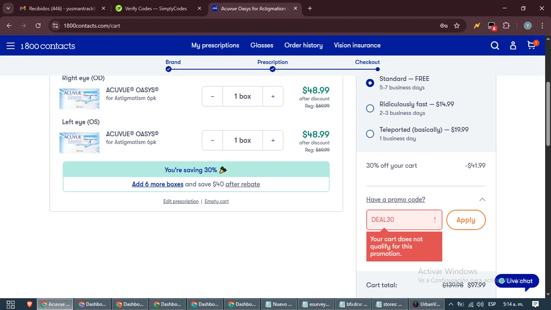Open after rebate link

click(x=243, y=184)
